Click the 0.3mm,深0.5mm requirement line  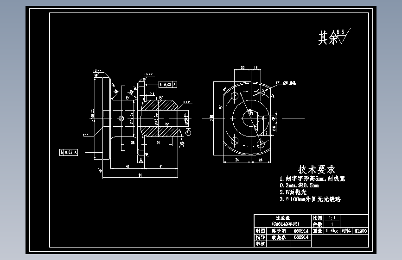[299, 185]
